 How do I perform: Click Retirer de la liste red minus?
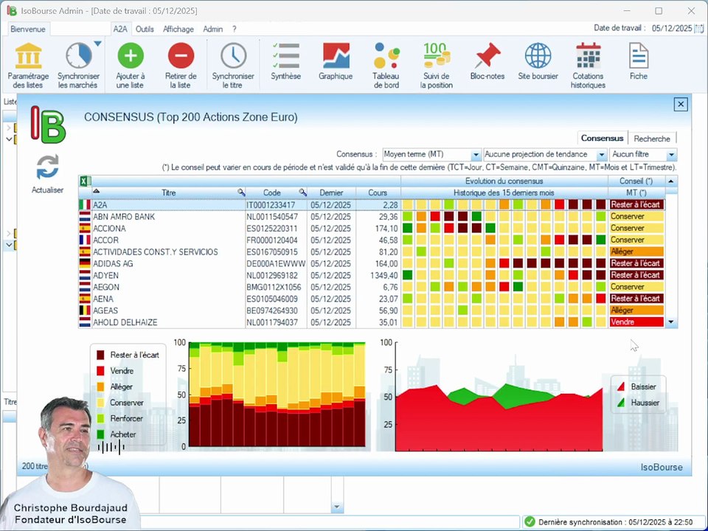point(181,56)
